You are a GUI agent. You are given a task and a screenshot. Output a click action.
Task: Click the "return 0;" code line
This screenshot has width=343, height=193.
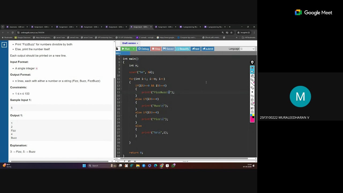(x=136, y=153)
